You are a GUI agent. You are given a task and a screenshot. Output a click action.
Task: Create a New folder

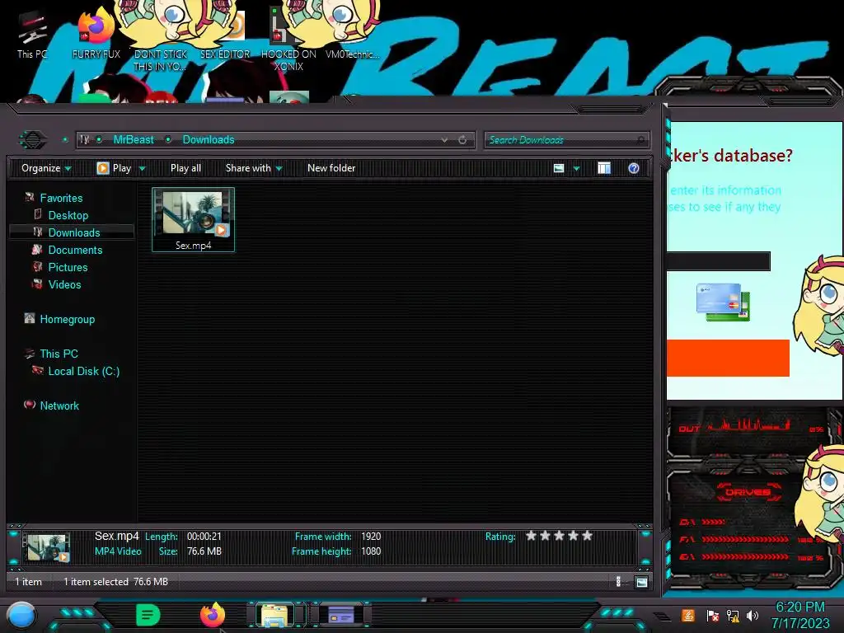click(x=331, y=168)
